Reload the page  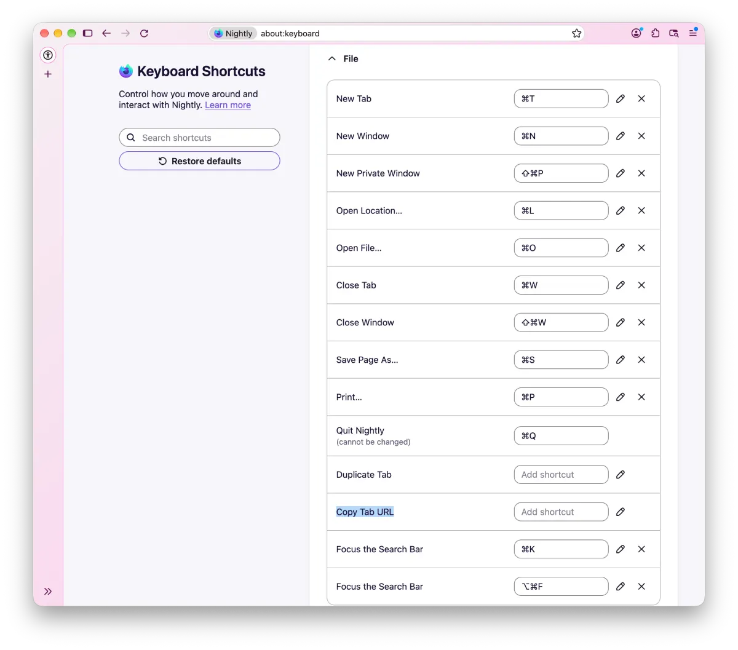point(144,33)
